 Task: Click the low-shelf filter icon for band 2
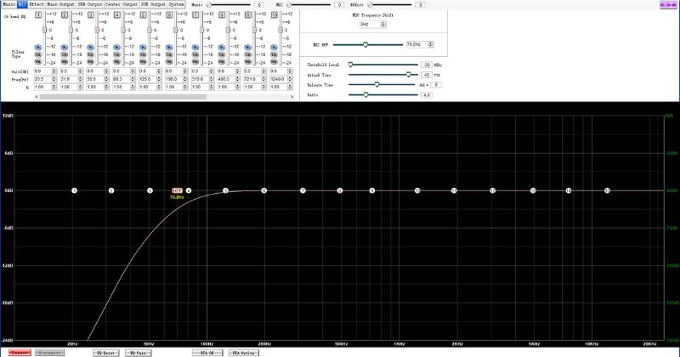(x=65, y=53)
